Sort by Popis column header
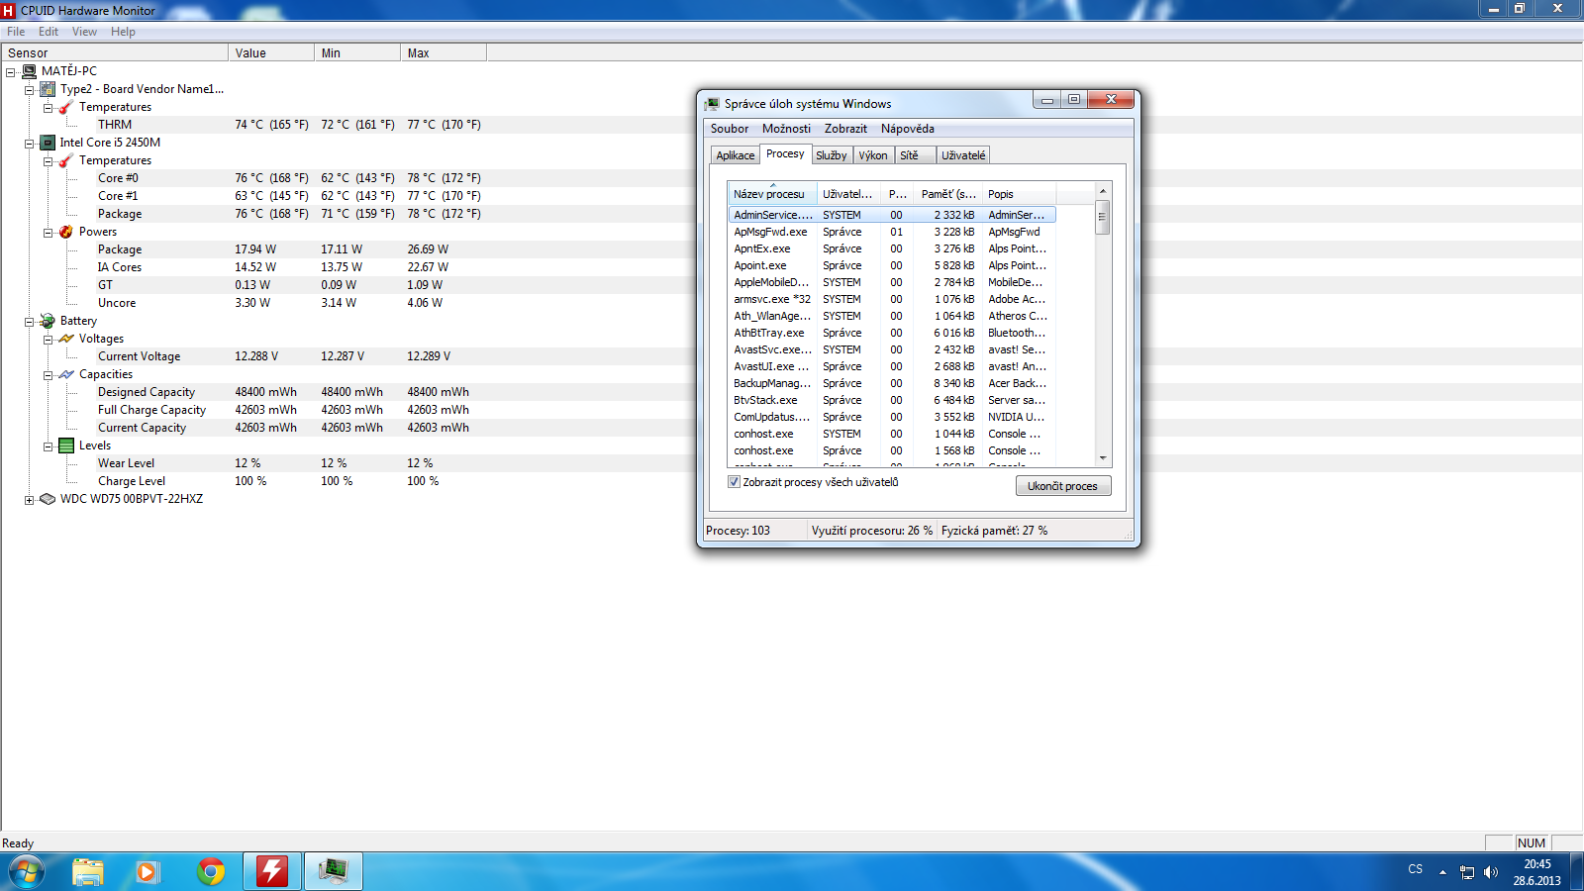This screenshot has width=1584, height=891. click(1020, 194)
